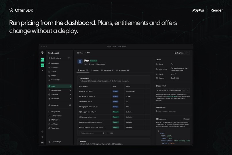The width and height of the screenshot is (232, 155).
Task: Open Agent in the sidebar
Action: click(60, 72)
